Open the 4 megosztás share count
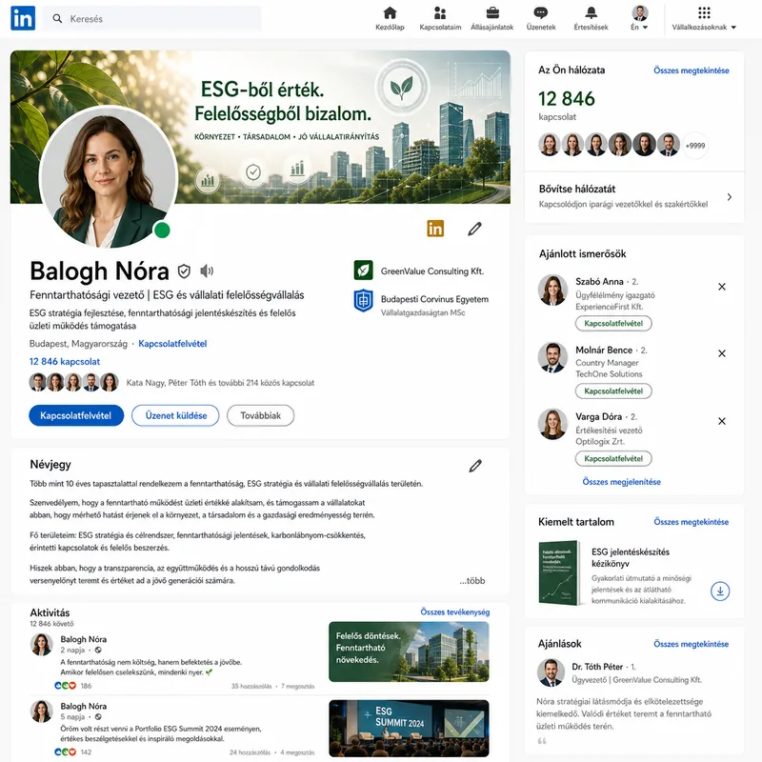762x762 pixels. [297, 752]
